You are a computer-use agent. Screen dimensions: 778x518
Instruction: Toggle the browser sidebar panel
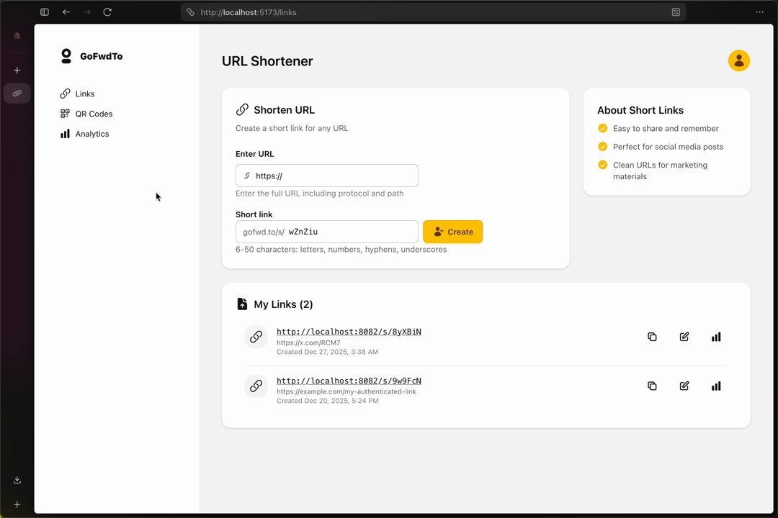45,12
